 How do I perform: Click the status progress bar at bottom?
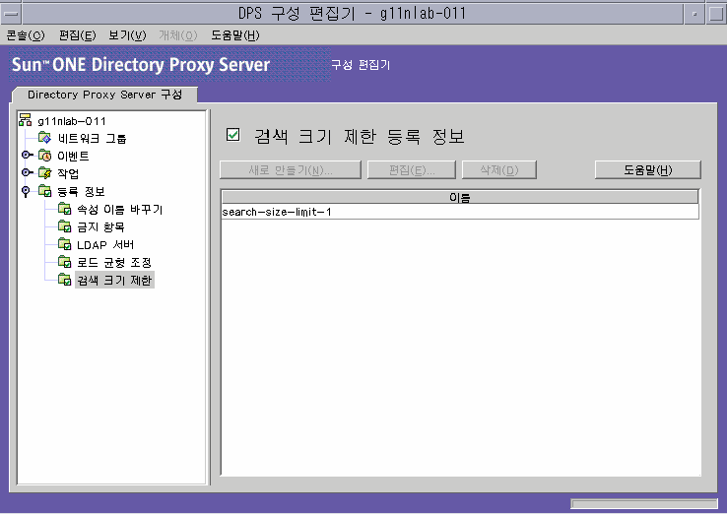(644, 504)
